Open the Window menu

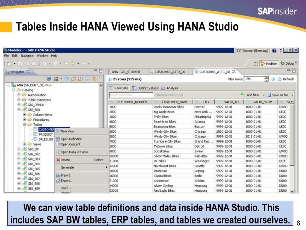pos(42,56)
